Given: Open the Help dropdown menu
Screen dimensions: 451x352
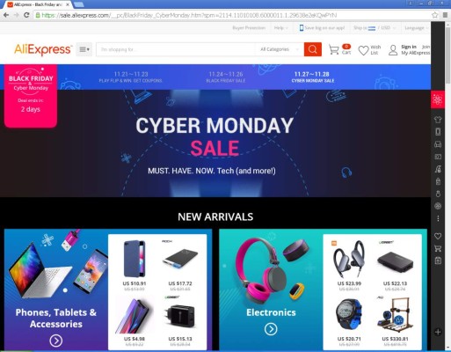Looking at the screenshot, I should (280, 28).
